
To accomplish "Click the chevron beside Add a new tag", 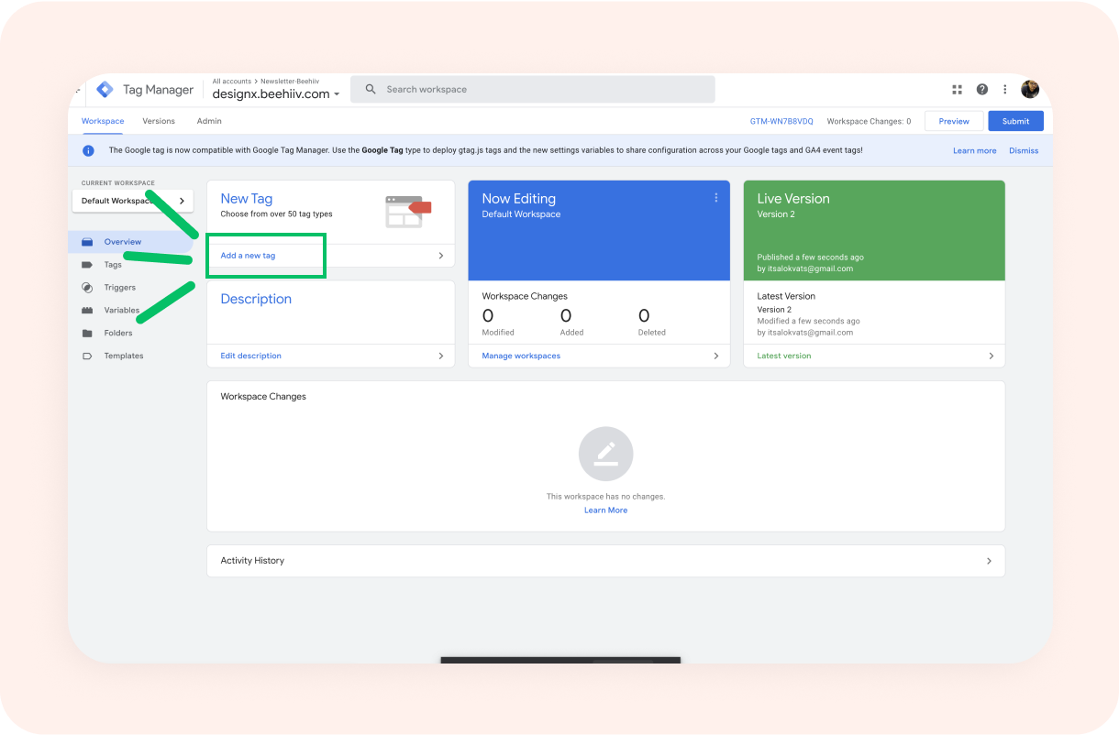I will coord(440,256).
